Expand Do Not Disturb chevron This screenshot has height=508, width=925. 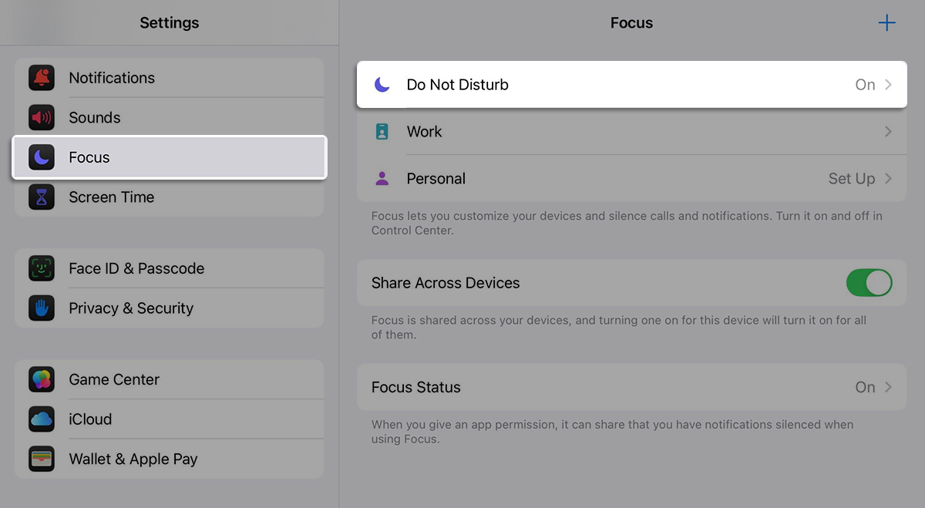[888, 85]
